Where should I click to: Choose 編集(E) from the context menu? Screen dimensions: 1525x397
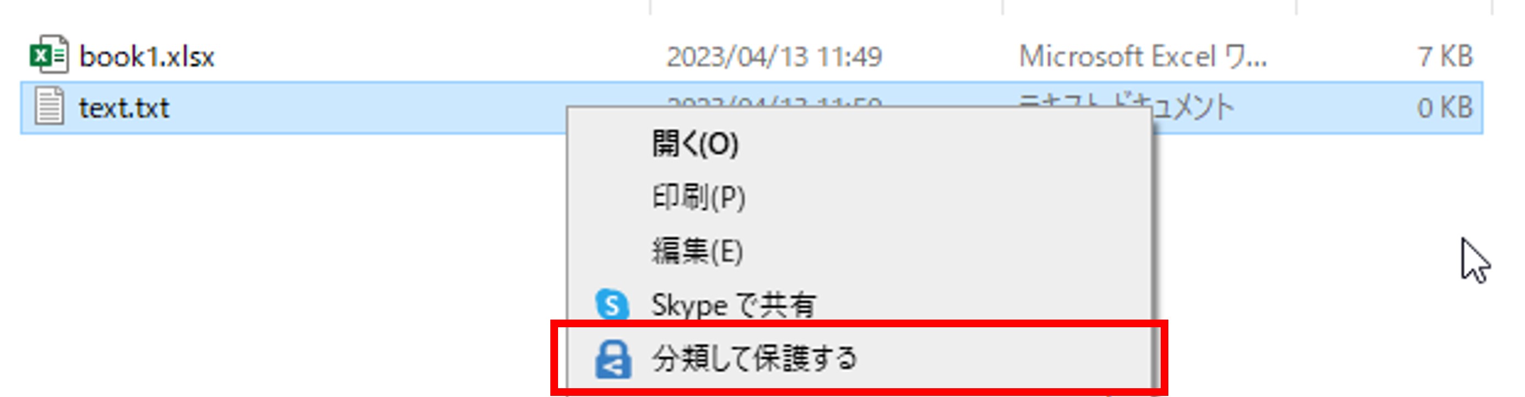(697, 250)
